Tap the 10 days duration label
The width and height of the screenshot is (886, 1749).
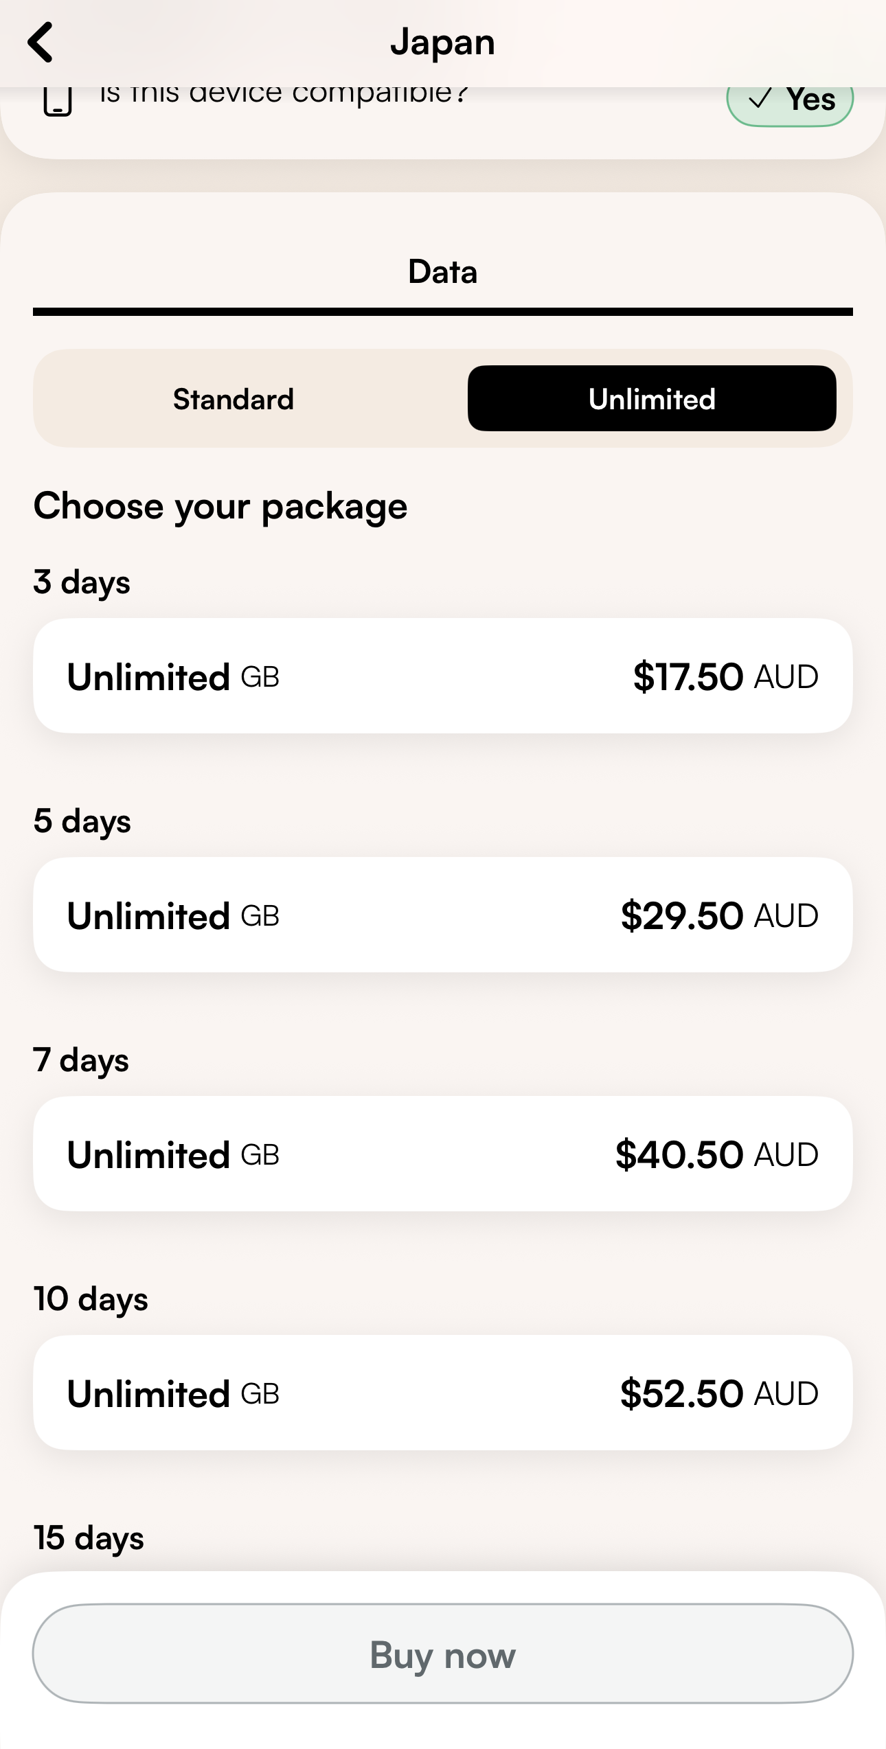click(x=91, y=1299)
